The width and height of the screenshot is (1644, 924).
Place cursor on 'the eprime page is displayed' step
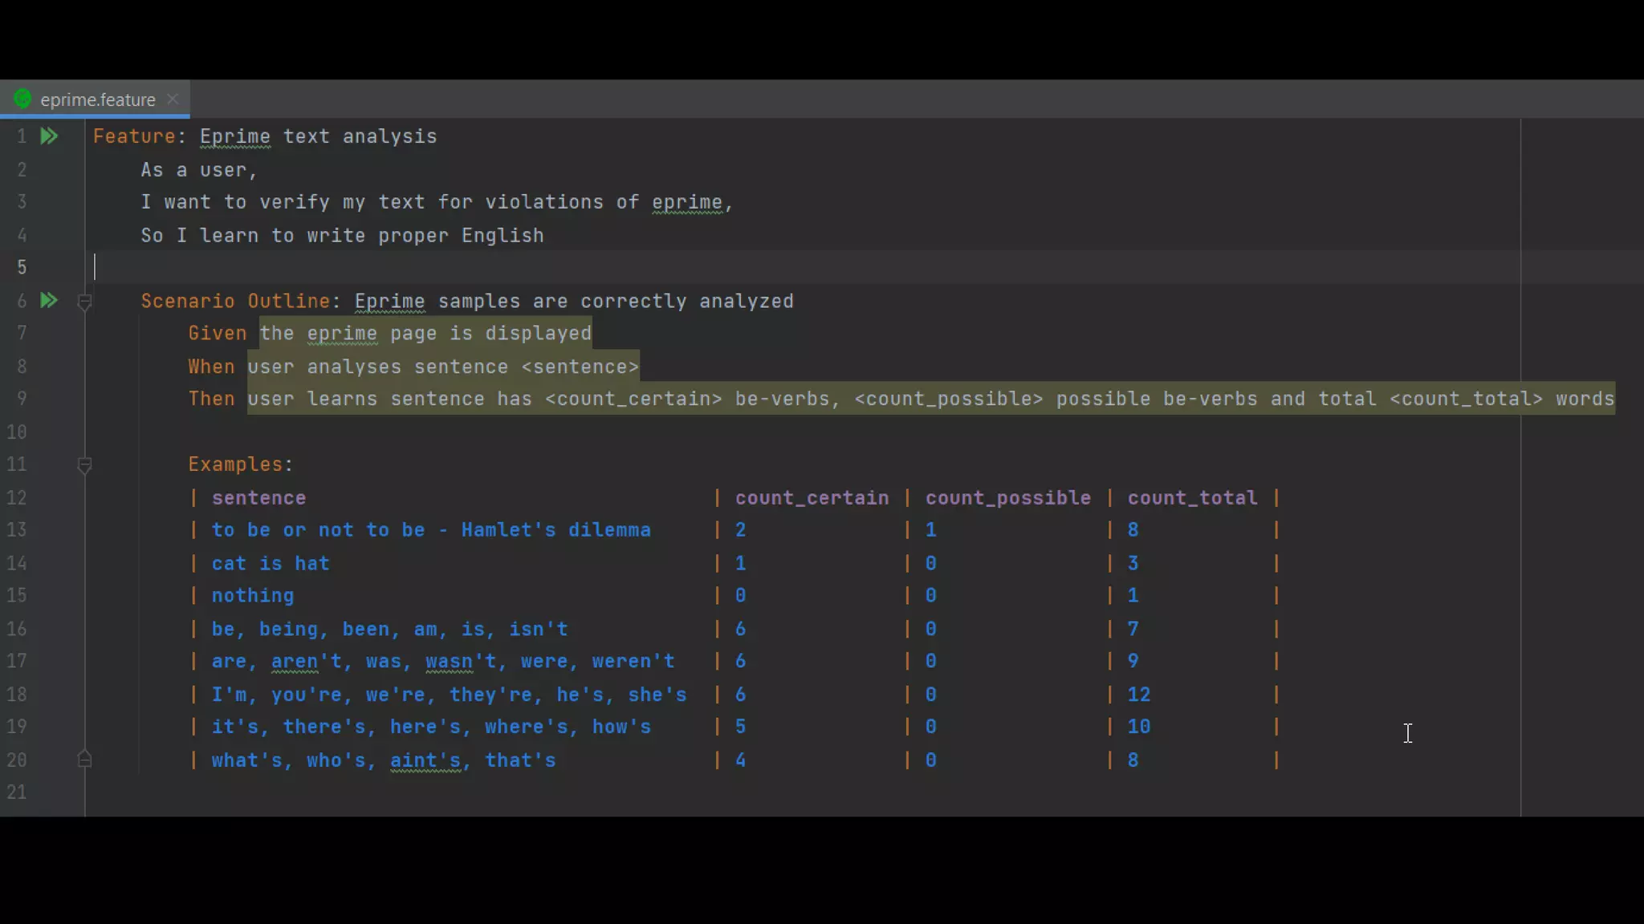pos(425,334)
